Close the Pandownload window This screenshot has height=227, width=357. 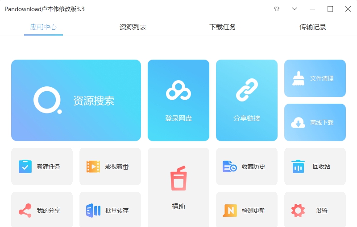point(348,9)
